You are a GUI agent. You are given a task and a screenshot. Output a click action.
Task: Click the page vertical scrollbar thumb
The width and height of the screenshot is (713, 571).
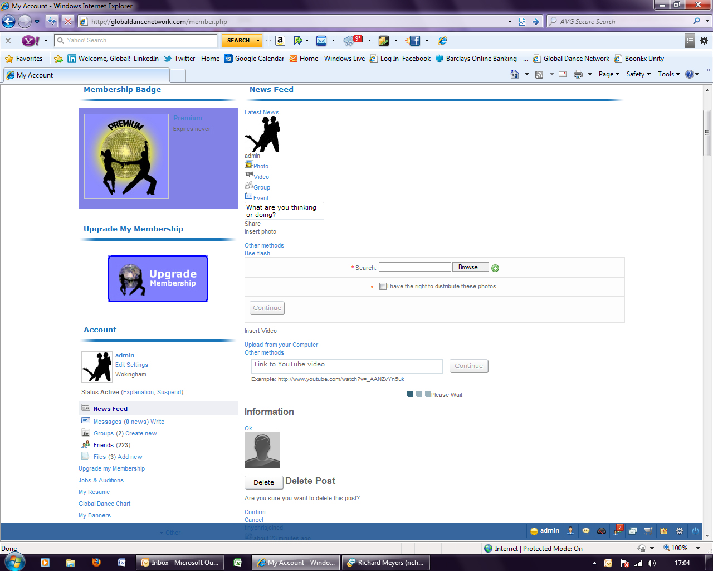click(x=707, y=133)
